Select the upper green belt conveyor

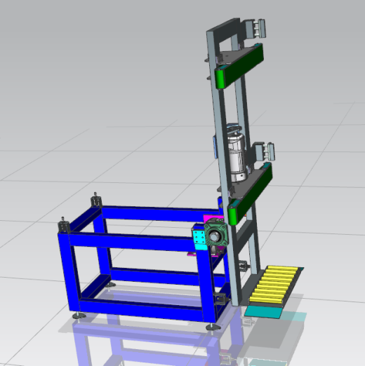pos(239,66)
